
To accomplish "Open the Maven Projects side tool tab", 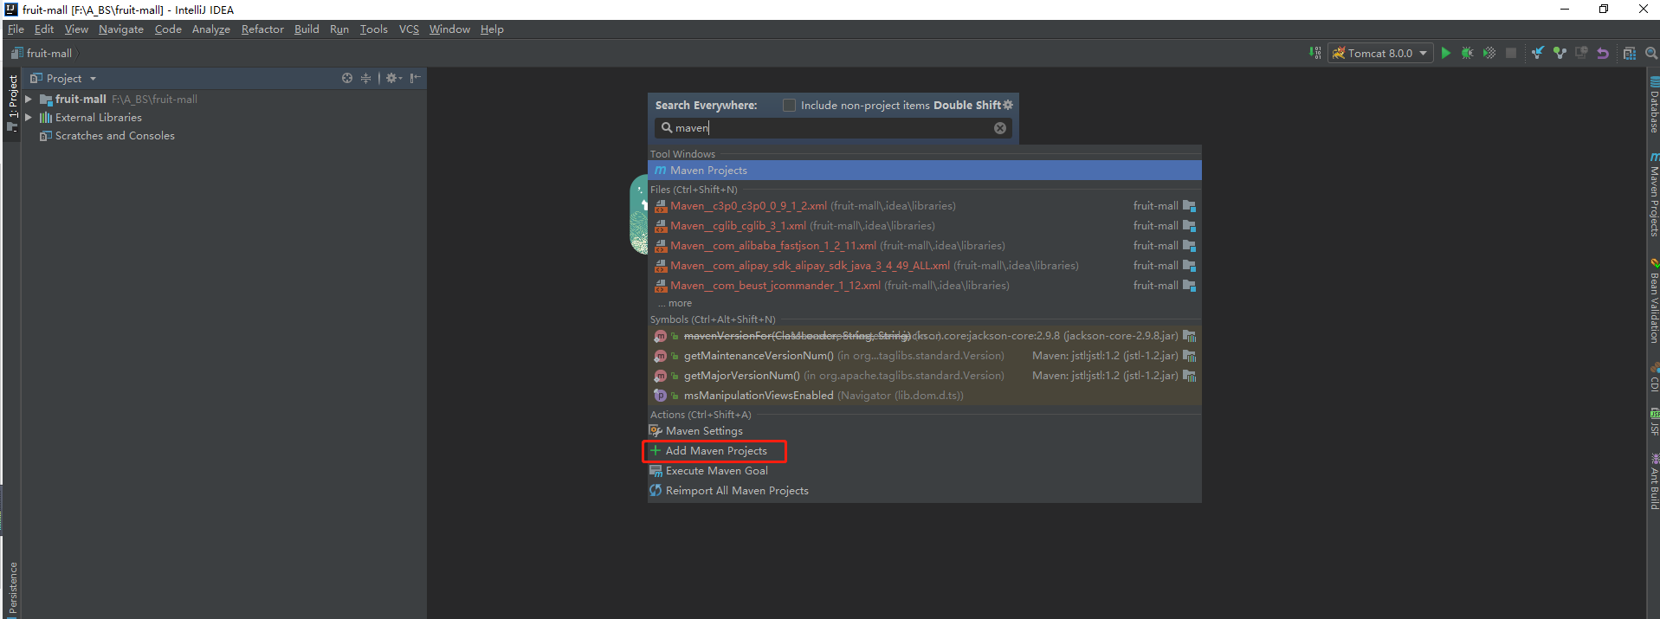I will (1654, 195).
